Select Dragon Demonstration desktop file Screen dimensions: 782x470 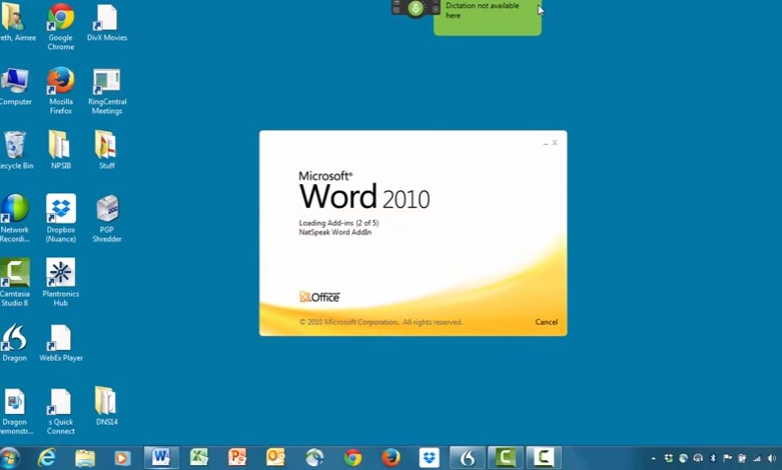tap(15, 411)
